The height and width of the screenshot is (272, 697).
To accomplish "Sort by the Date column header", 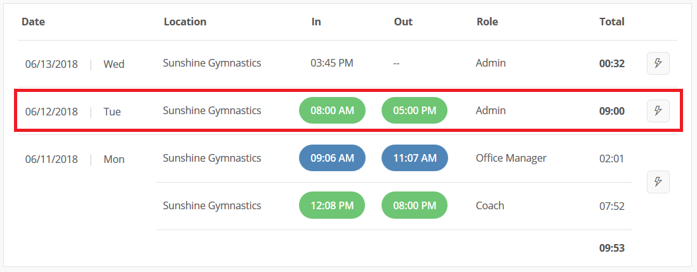I will coord(34,22).
